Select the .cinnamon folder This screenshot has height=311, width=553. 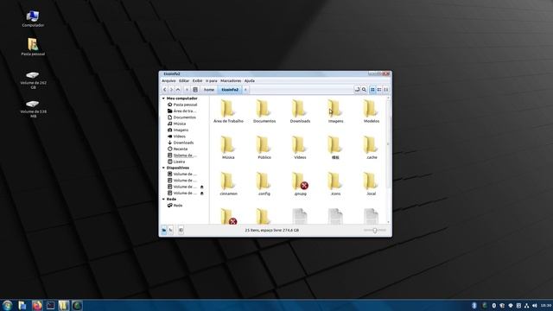point(228,184)
